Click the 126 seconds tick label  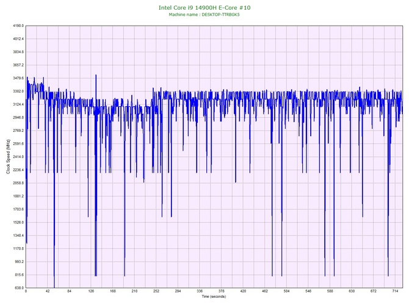click(91, 291)
